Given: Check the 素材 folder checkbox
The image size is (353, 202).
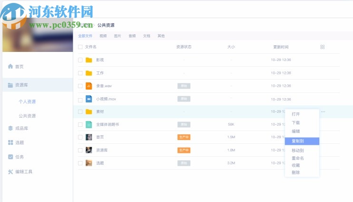Looking at the screenshot, I should (x=80, y=111).
